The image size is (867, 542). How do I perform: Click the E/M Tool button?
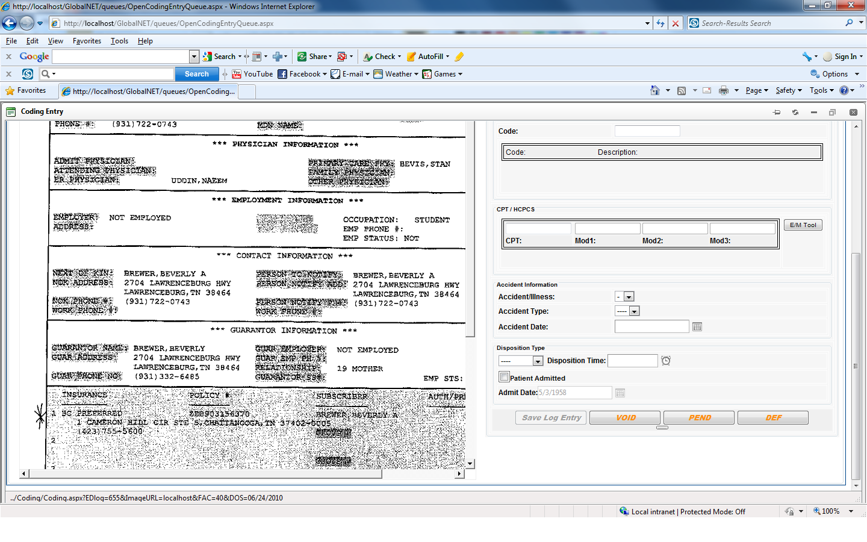803,225
